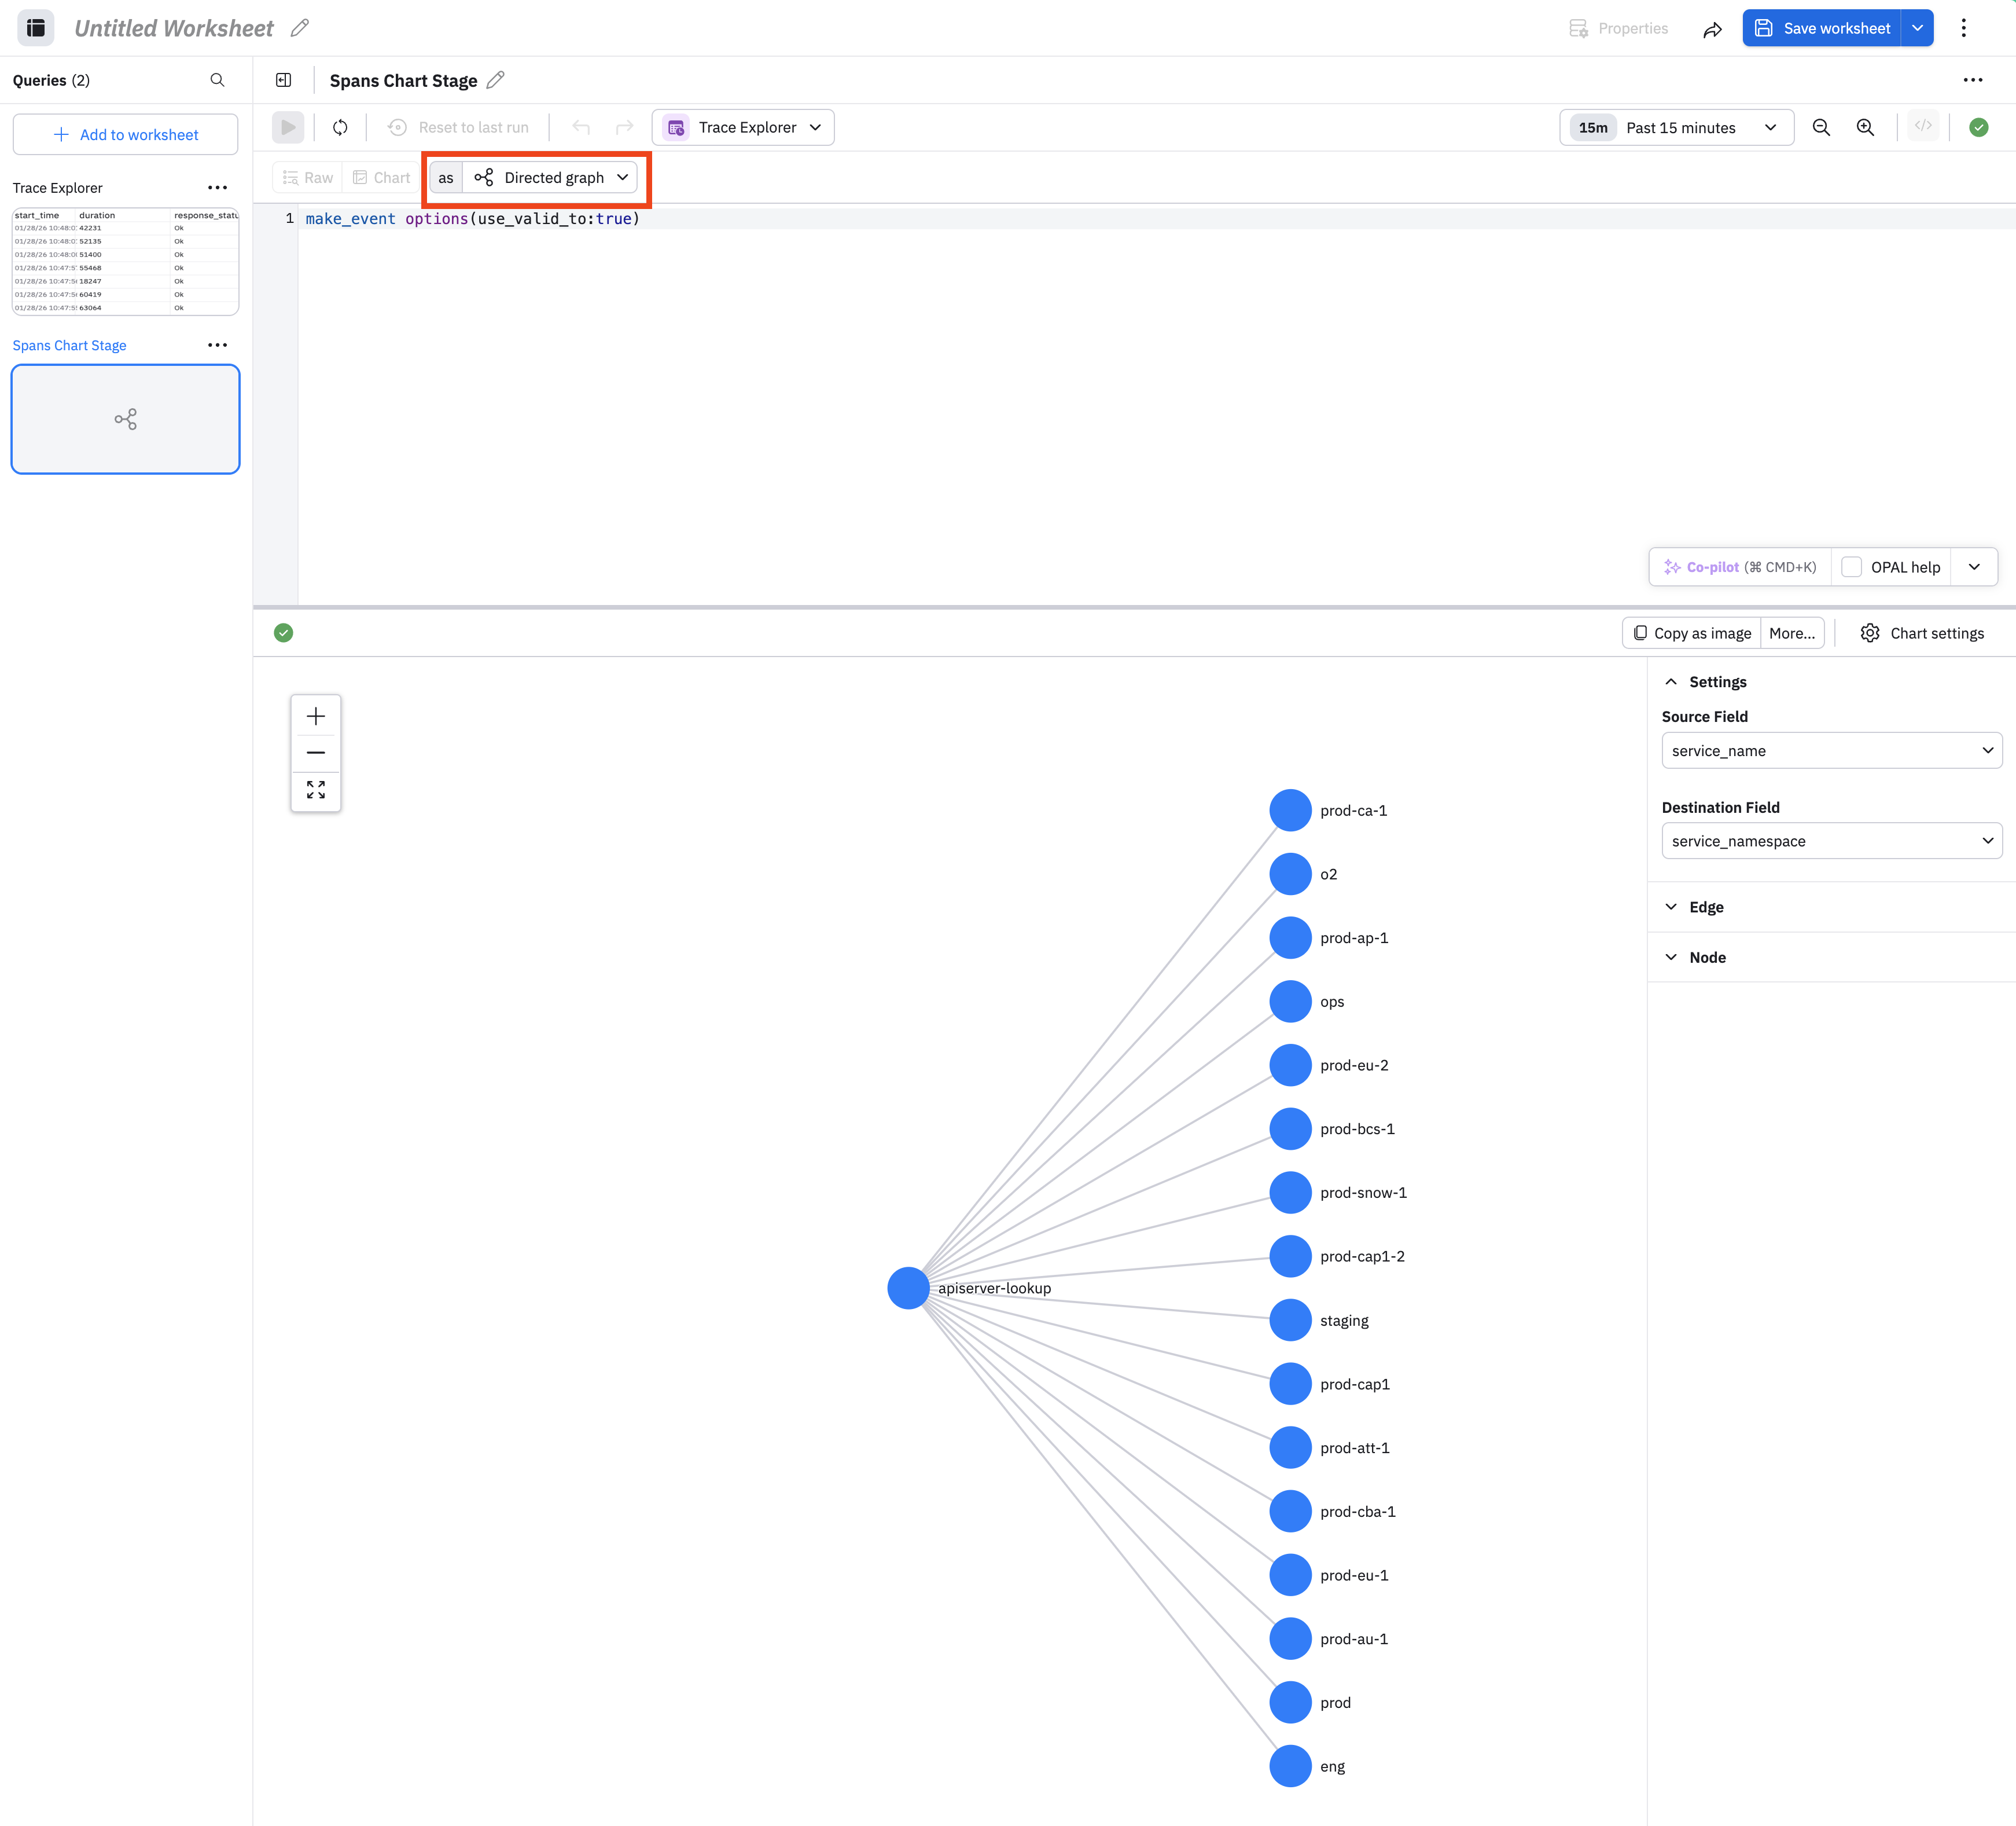2016x1826 pixels.
Task: Click the run query play button
Action: pos(288,127)
